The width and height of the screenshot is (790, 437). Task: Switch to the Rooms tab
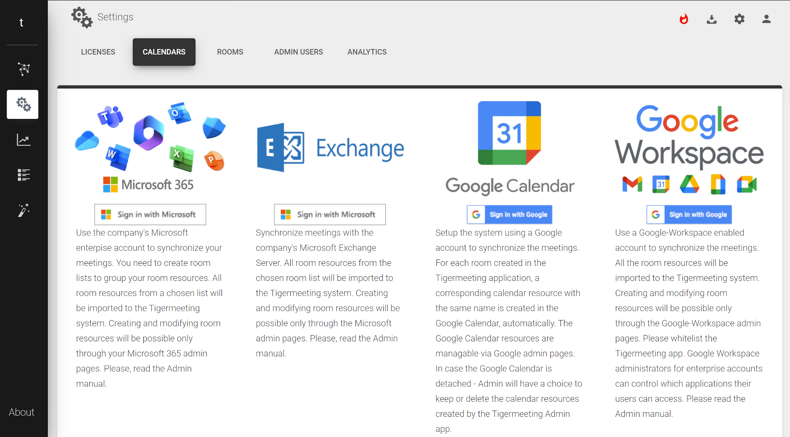(x=230, y=52)
